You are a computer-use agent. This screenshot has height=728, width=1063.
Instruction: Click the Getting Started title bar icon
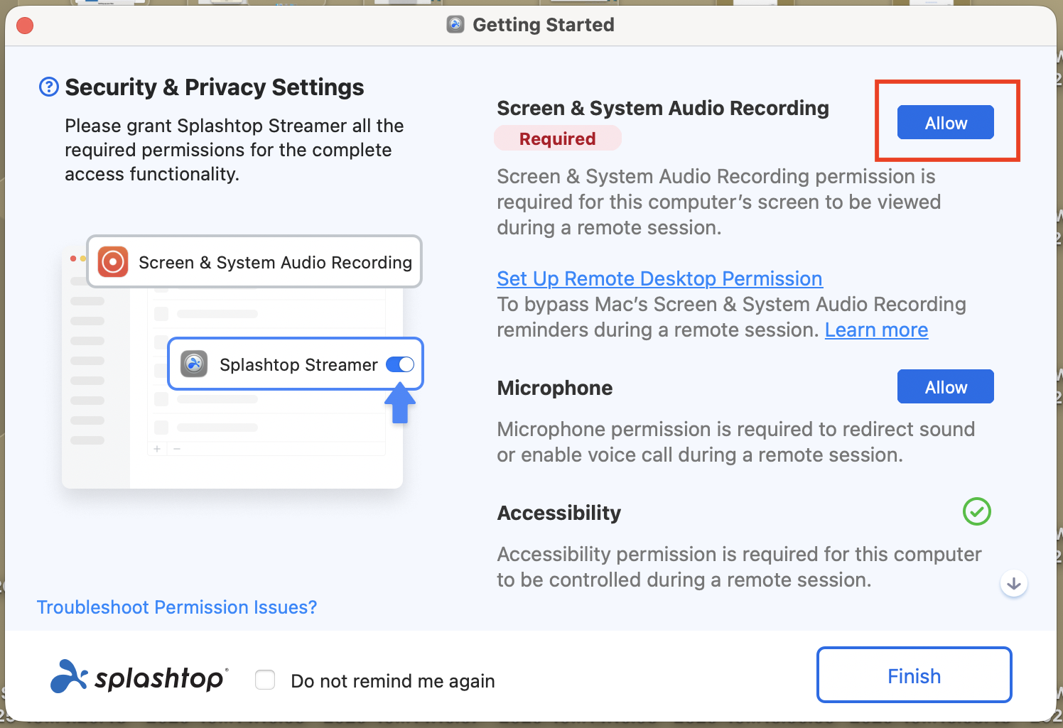coord(455,25)
